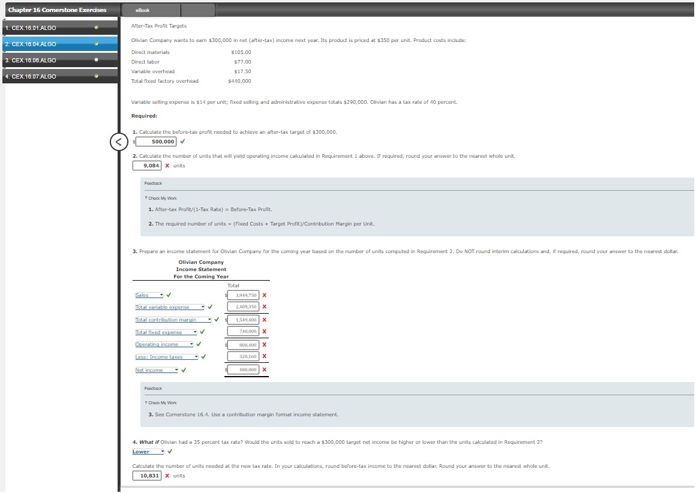Click the fixed expense field 740,000

[243, 331]
